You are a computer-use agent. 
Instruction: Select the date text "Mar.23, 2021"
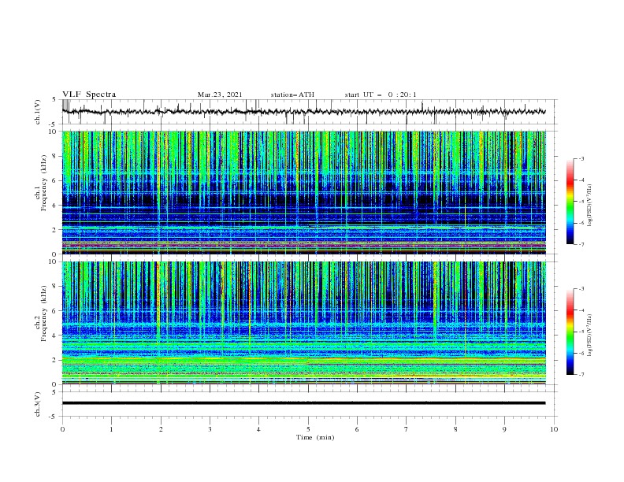220,95
